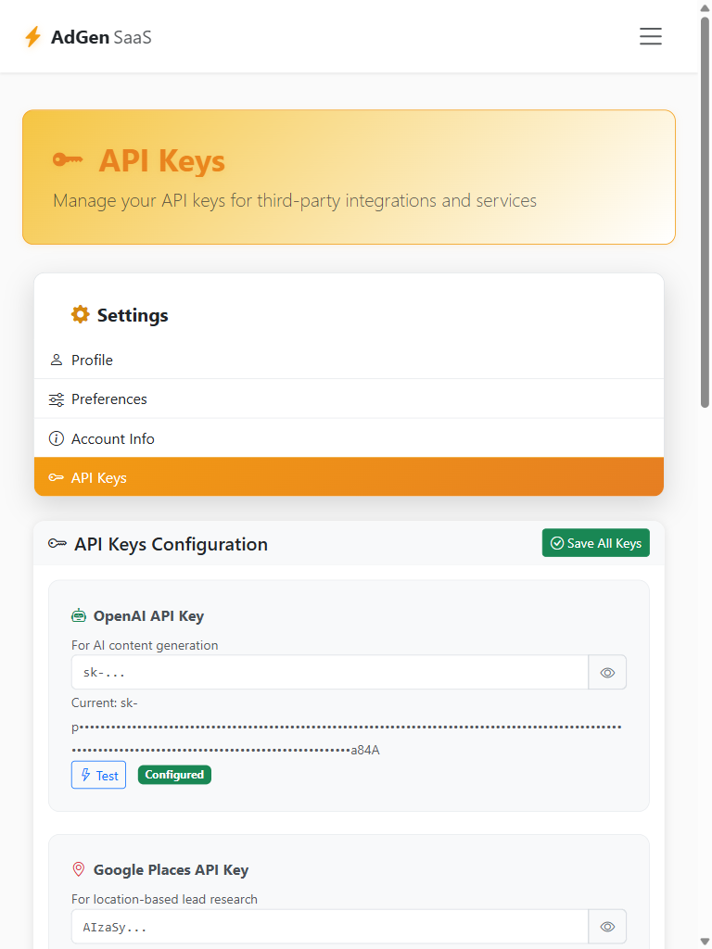This screenshot has width=712, height=949.
Task: Click the scrollbar up arrow
Action: click(705, 7)
